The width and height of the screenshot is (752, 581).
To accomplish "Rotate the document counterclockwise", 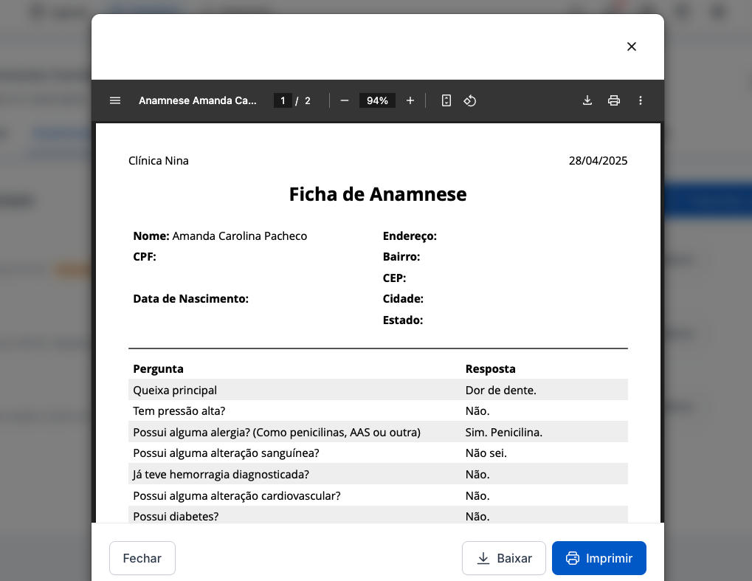I will pos(470,100).
